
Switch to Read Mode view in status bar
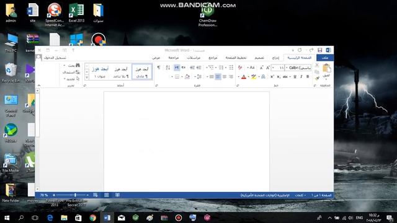pyautogui.click(x=117, y=195)
